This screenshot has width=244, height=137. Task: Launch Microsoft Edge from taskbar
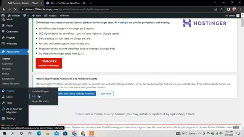[x=39, y=133]
